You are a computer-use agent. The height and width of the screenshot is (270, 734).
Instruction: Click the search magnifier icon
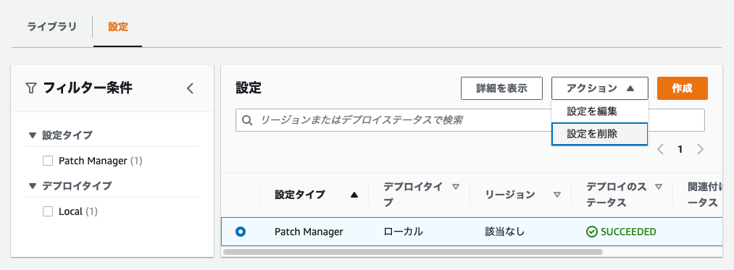[x=247, y=121]
